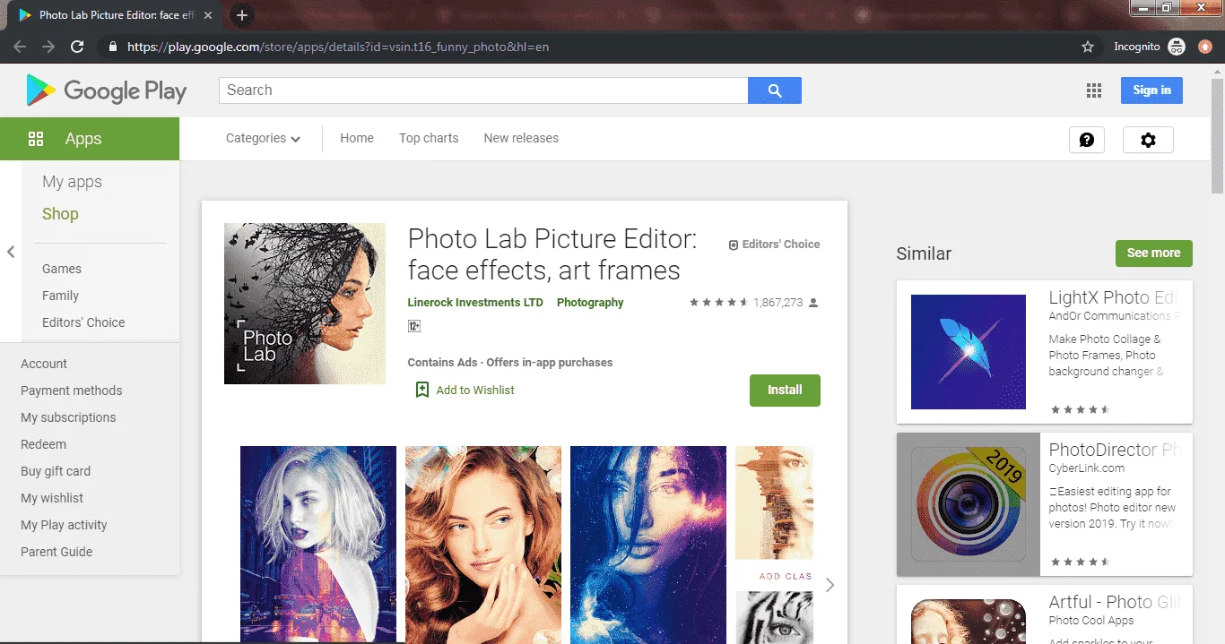Open Account in the sidebar
The image size is (1225, 644).
(44, 364)
